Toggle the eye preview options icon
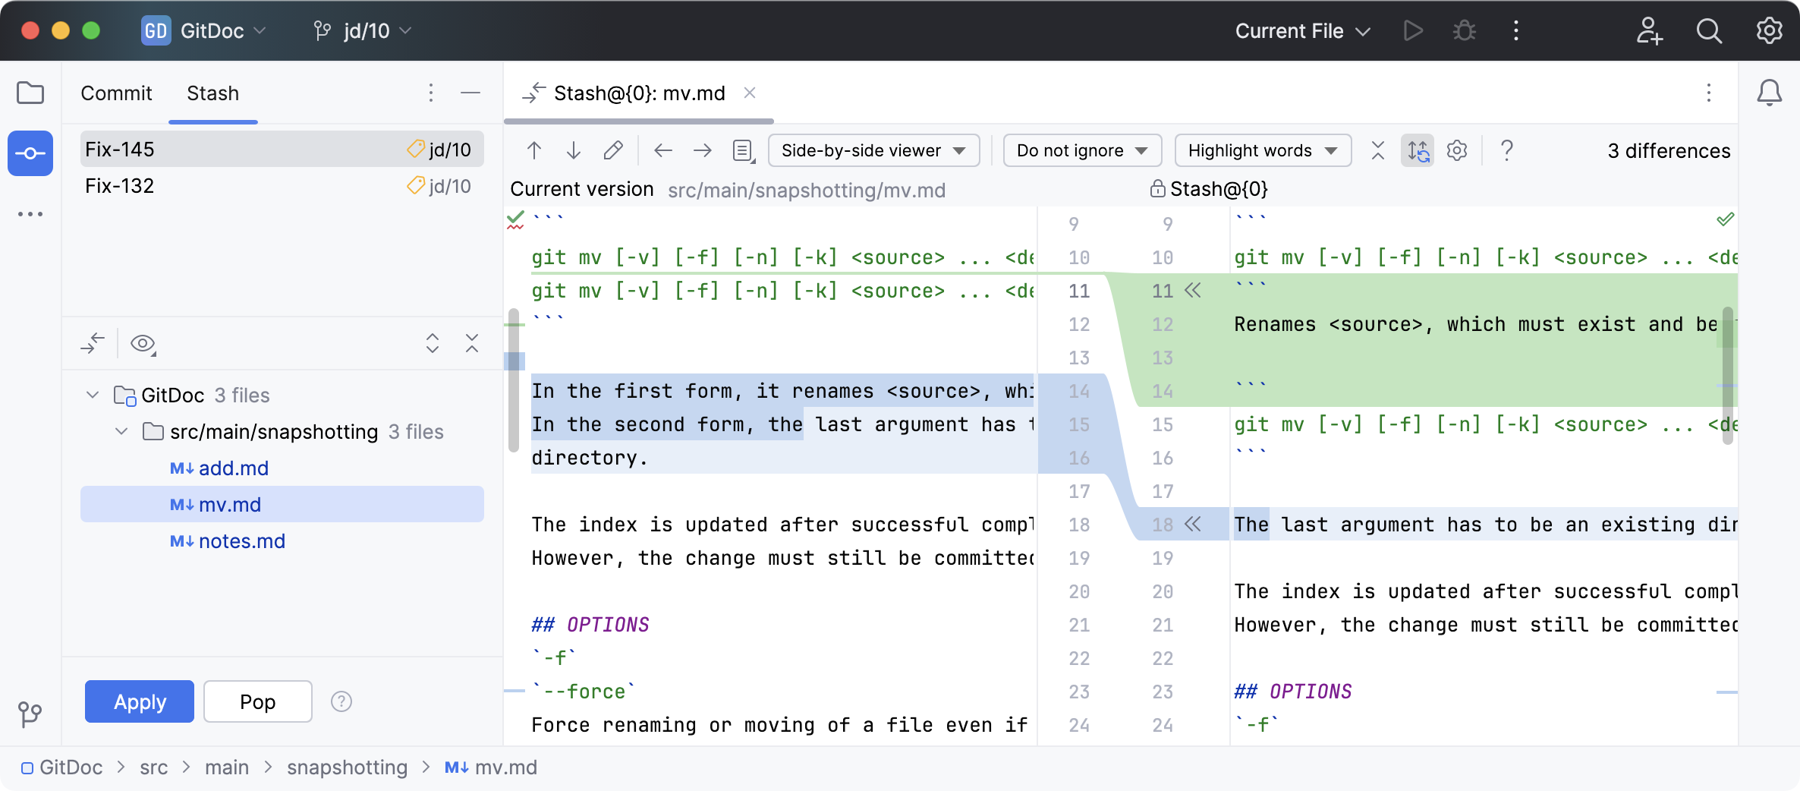 143,344
